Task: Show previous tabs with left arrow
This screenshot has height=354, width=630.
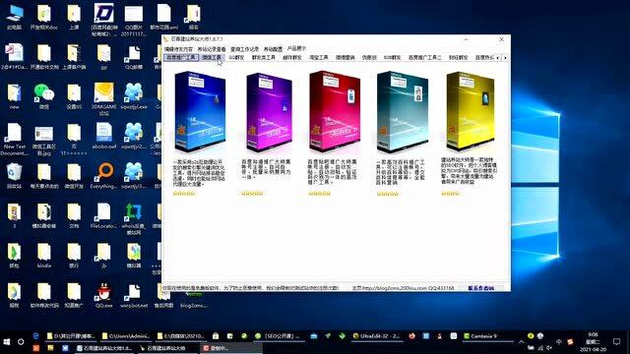Action: click(x=498, y=58)
